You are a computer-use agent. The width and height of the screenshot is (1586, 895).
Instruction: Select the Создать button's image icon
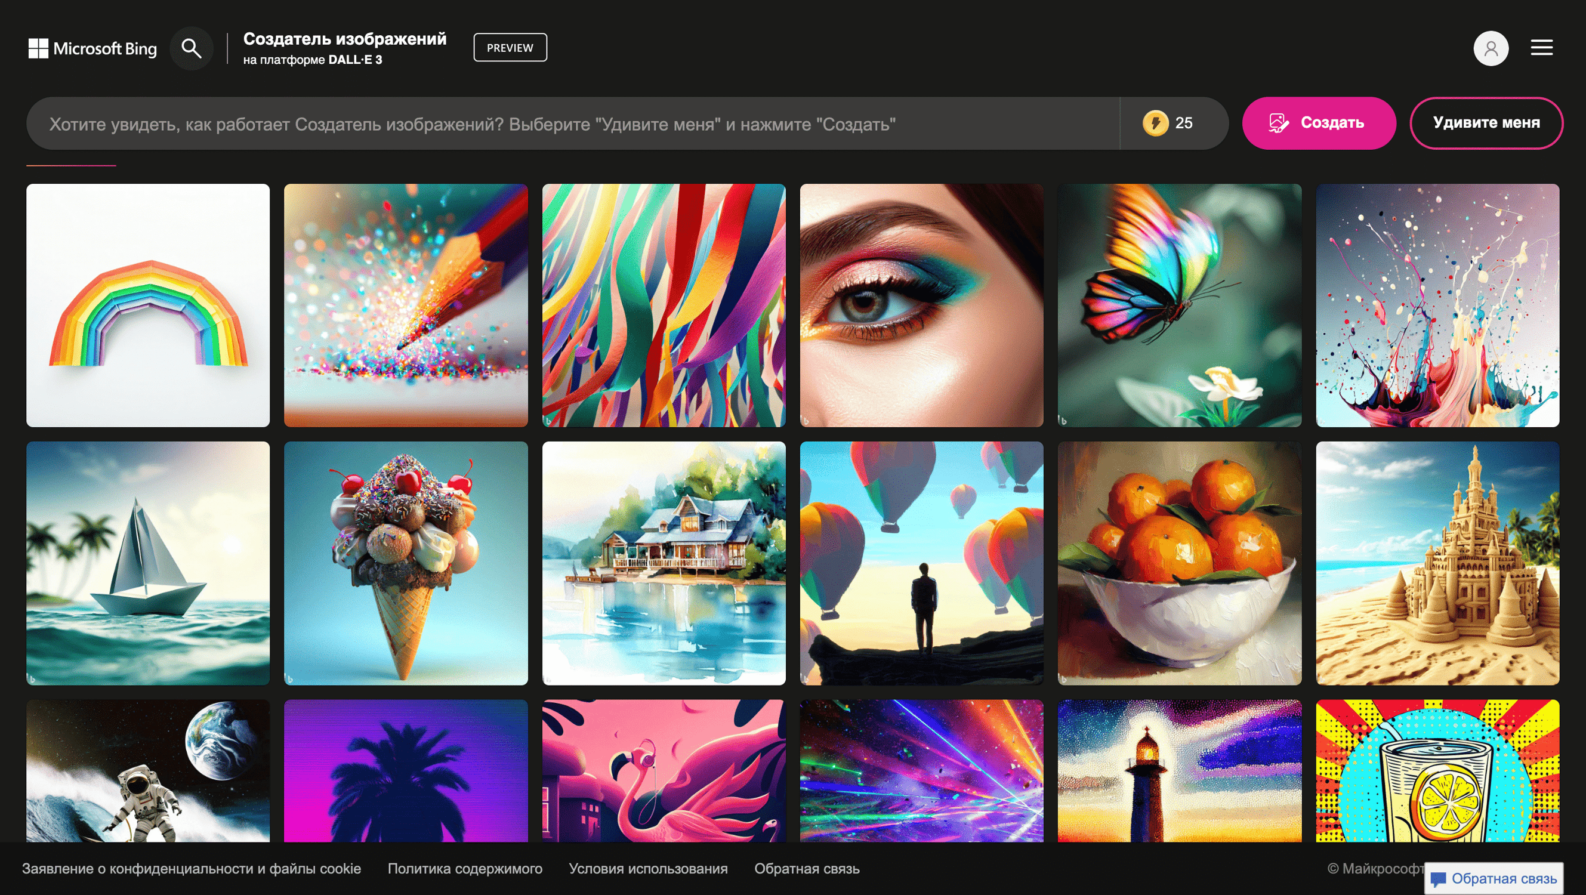click(x=1279, y=122)
